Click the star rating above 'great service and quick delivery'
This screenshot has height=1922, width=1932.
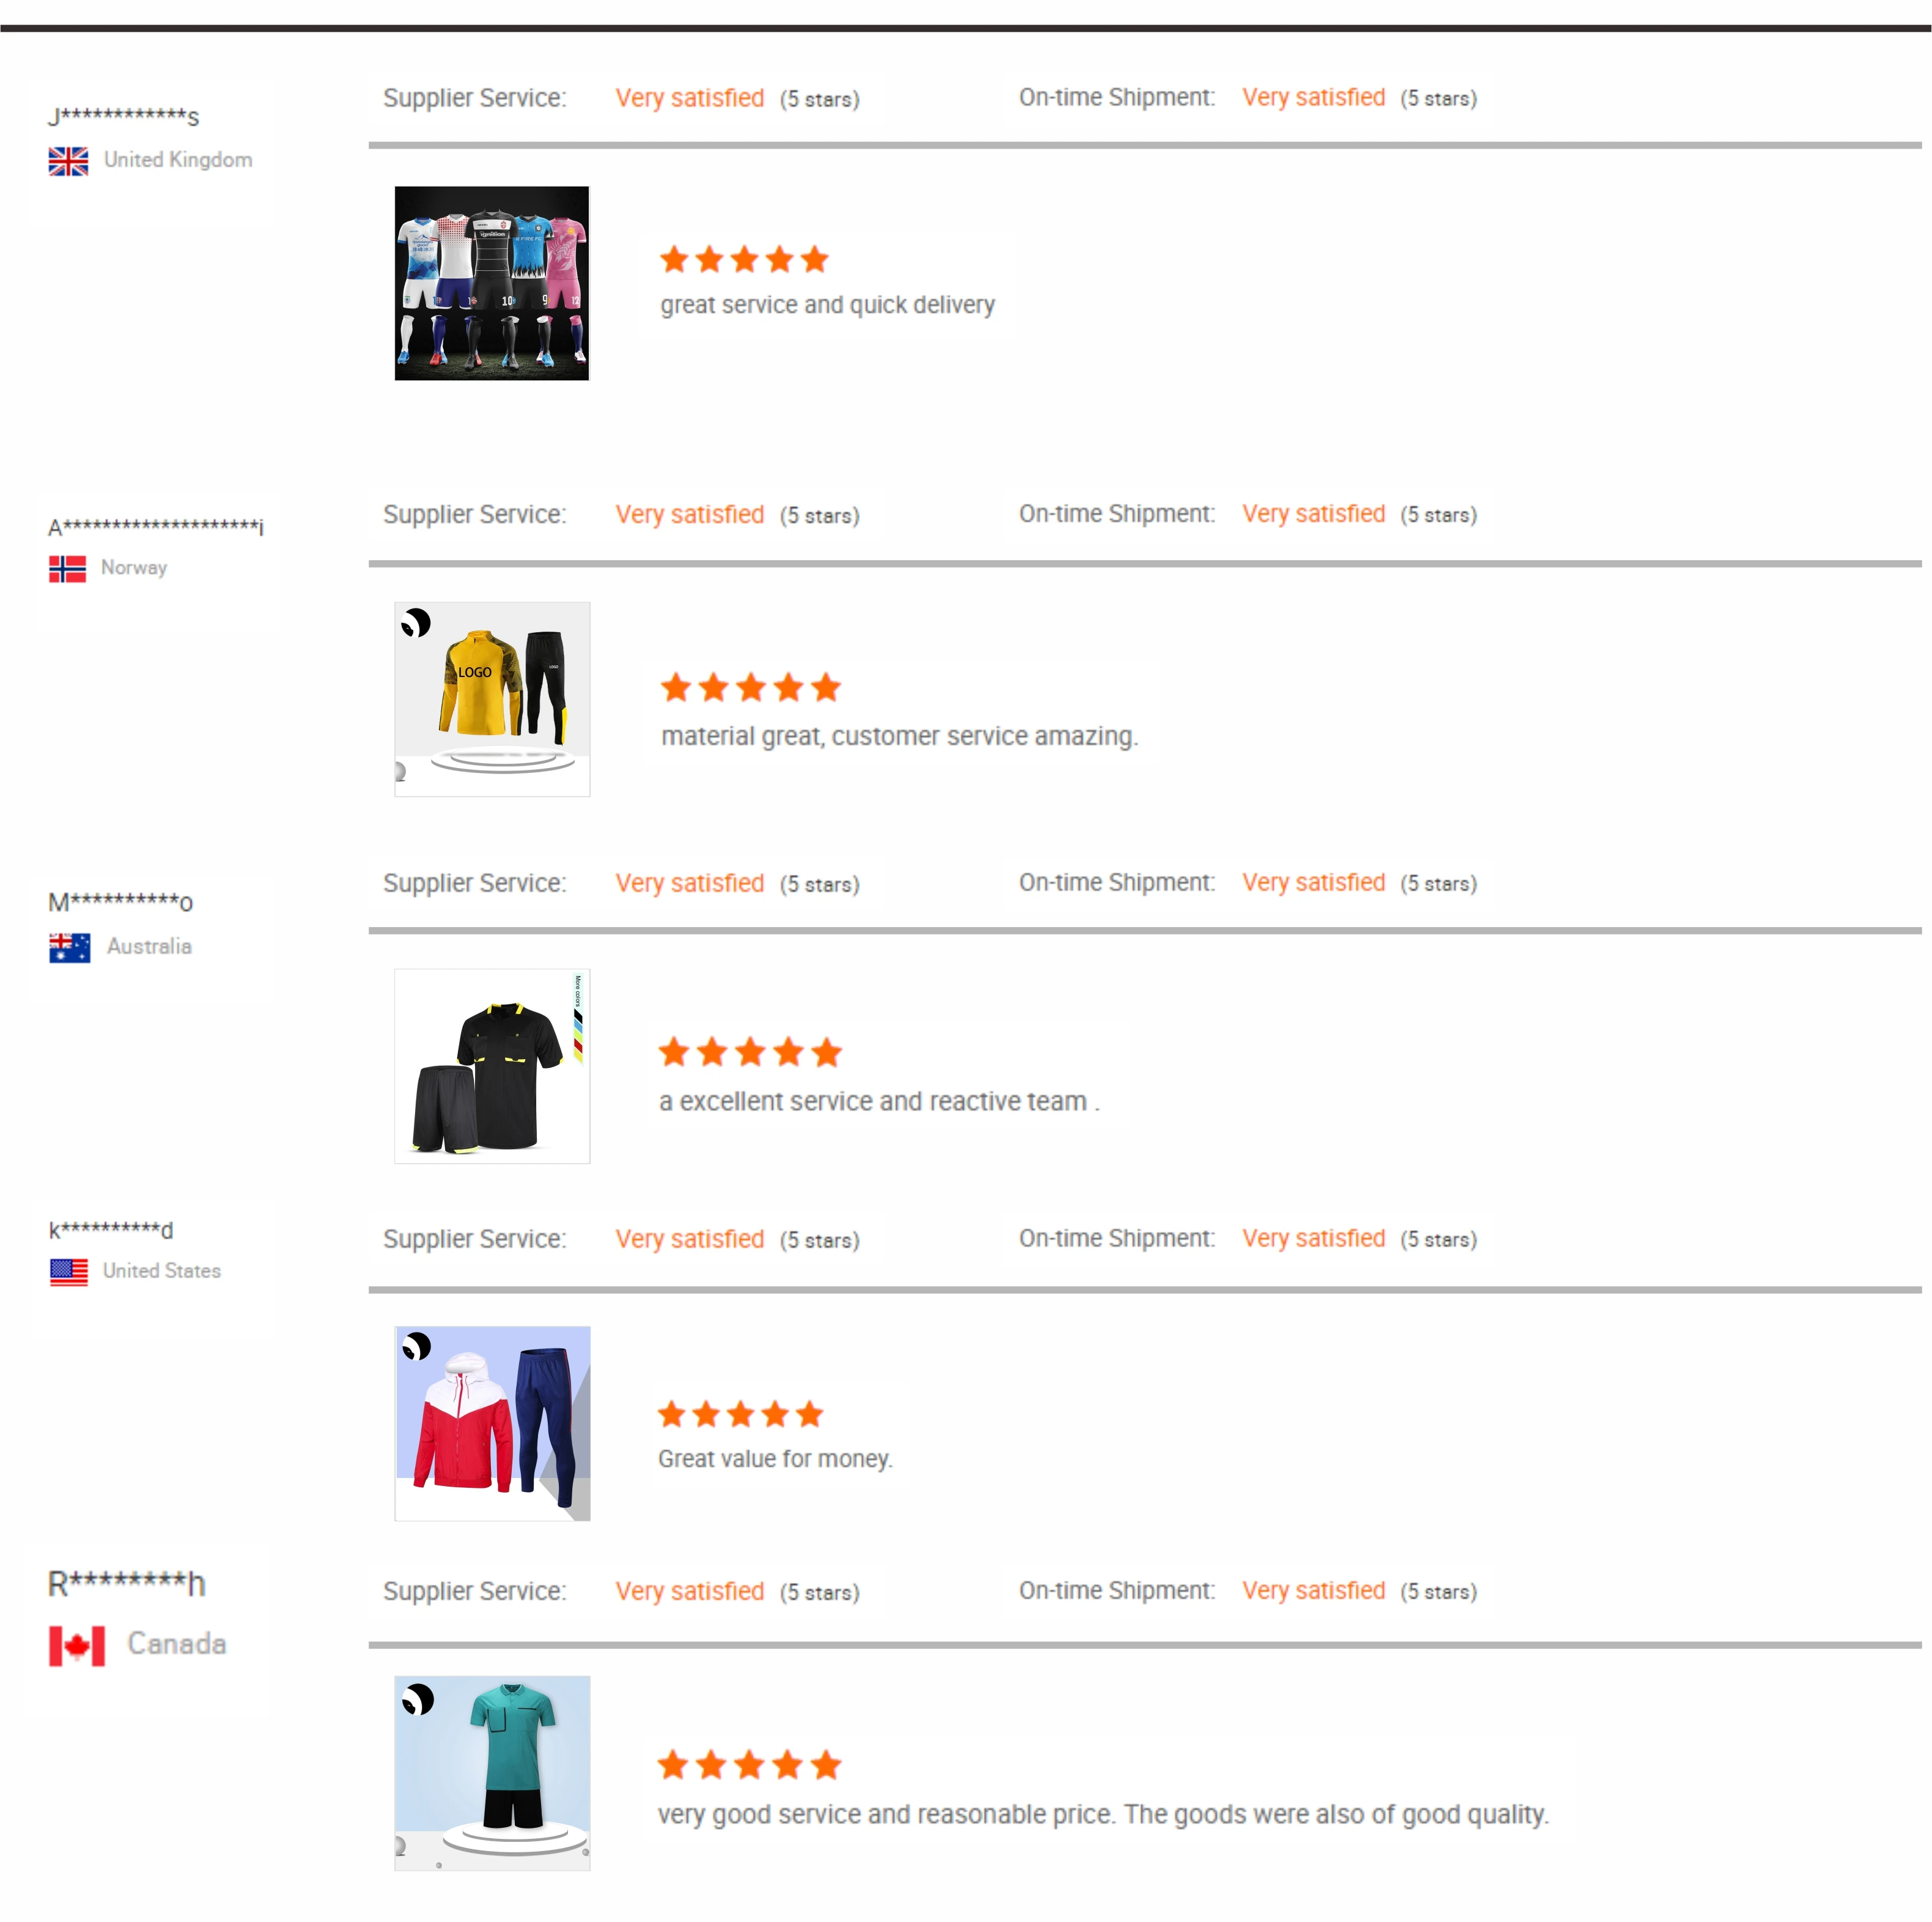(744, 260)
